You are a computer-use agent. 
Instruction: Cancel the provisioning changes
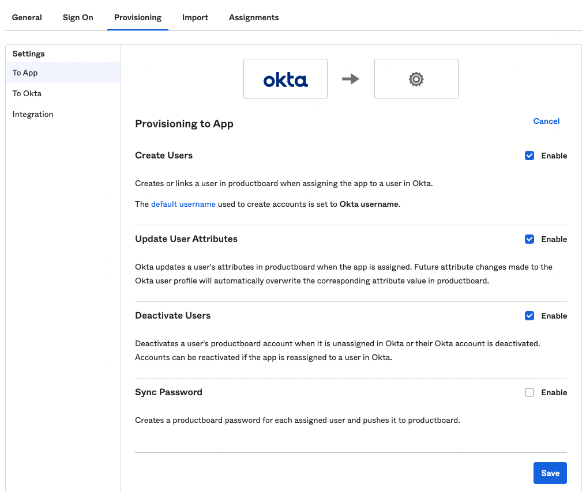click(546, 121)
